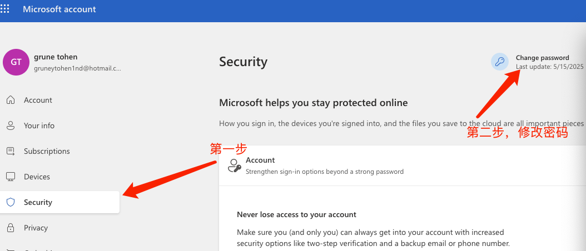Click the Account home icon in sidebar
The width and height of the screenshot is (586, 251).
point(10,100)
